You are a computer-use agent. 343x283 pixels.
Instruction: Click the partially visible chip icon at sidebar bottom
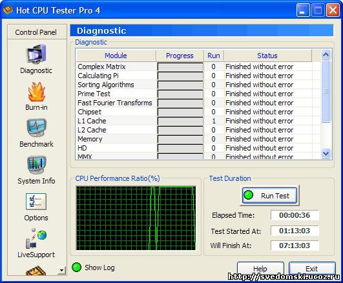pos(36,271)
